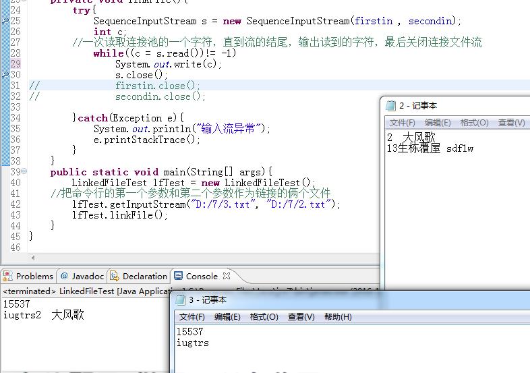Click the notepad icon in '3 - 记事本' title bar

[181, 299]
